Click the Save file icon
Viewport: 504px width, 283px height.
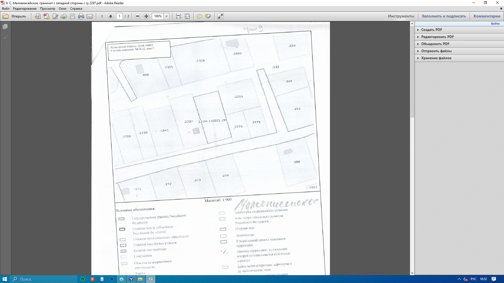point(72,16)
